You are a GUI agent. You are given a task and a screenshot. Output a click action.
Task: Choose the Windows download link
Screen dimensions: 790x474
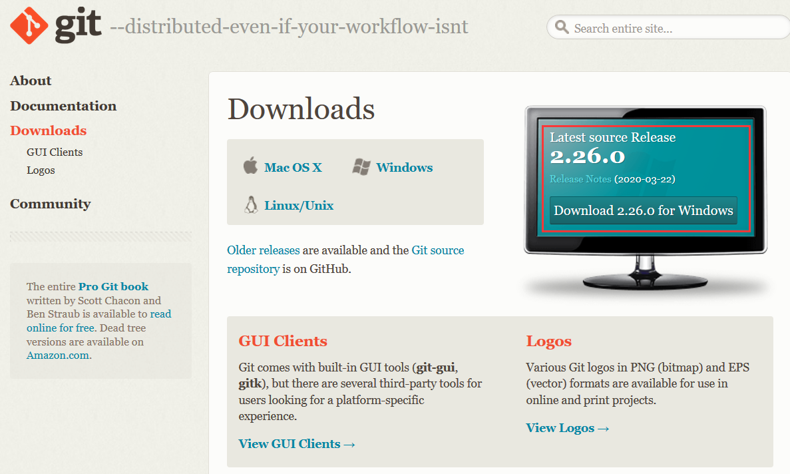click(404, 167)
